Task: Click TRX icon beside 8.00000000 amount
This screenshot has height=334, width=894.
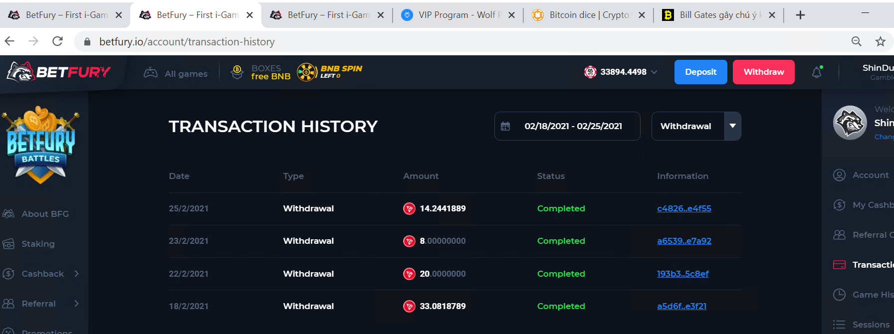Action: (409, 241)
